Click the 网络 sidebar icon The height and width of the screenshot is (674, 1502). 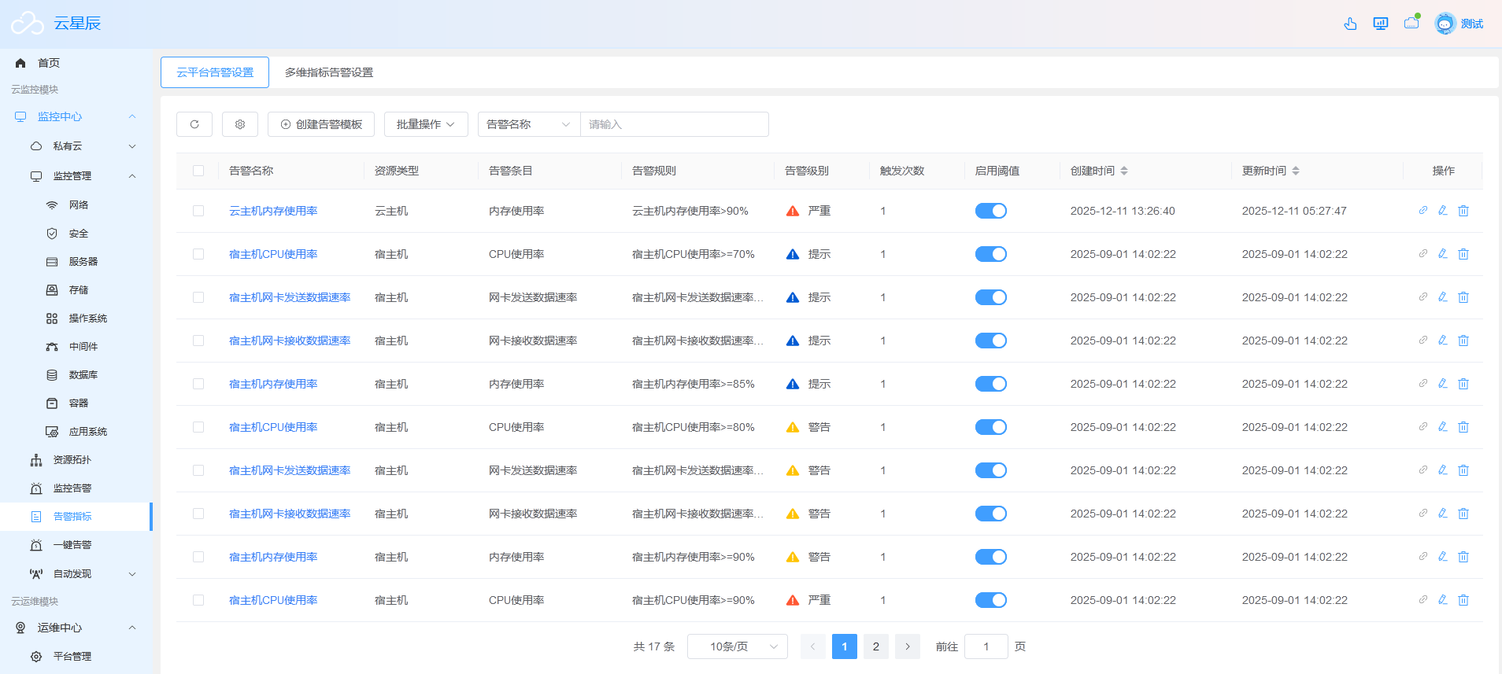(x=52, y=205)
